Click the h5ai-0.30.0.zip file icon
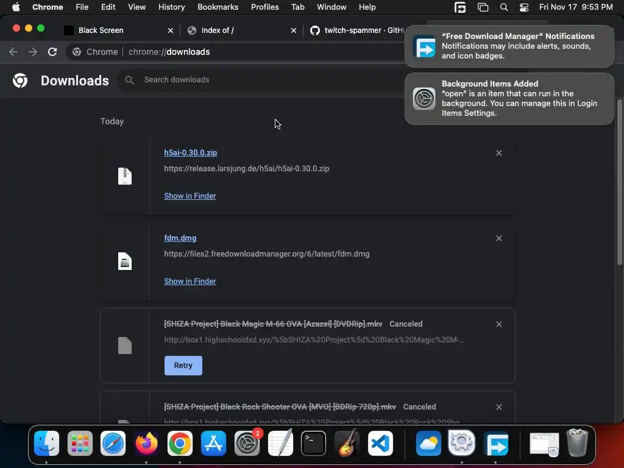Viewport: 624px width, 468px height. tap(124, 176)
